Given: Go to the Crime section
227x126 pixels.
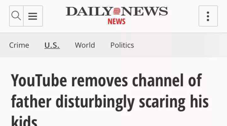Looking at the screenshot, I should (19, 45).
